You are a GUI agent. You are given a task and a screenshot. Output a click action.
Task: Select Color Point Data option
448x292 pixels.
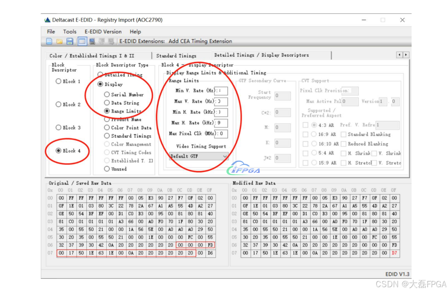[x=107, y=127]
